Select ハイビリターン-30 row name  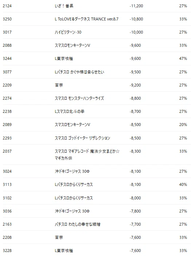pos(68,32)
